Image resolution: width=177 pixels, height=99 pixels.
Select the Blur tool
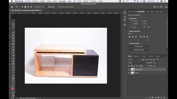(13, 61)
